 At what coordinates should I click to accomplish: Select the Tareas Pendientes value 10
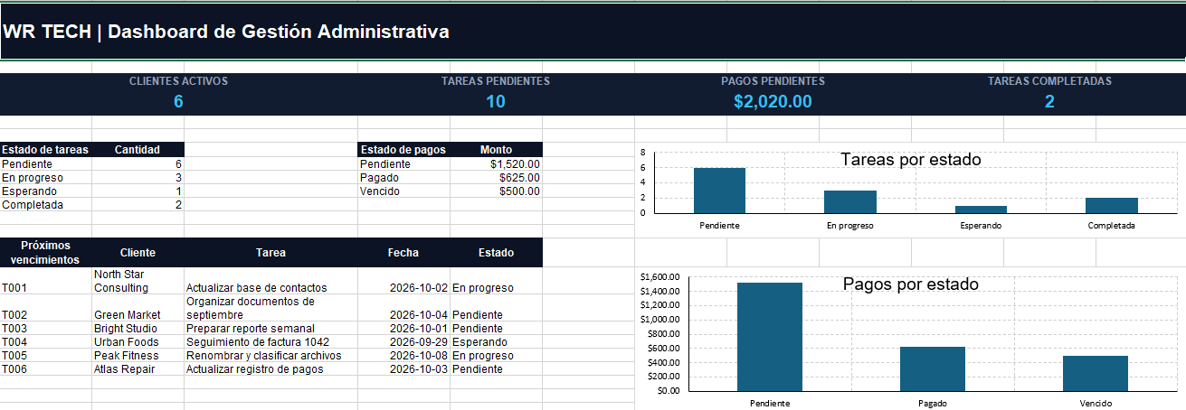(496, 101)
